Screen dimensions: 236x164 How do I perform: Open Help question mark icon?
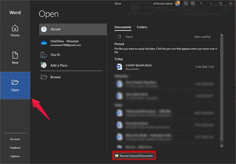(x=201, y=3)
